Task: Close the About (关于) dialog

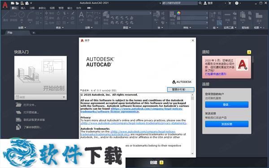Action: [x=193, y=41]
